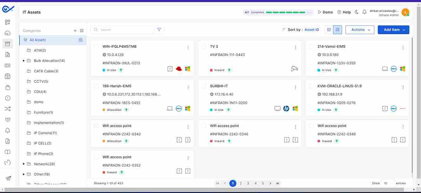Viewport: 421px width, 193px height.
Task: Select the CCTV(5) category
Action: [x=41, y=81]
